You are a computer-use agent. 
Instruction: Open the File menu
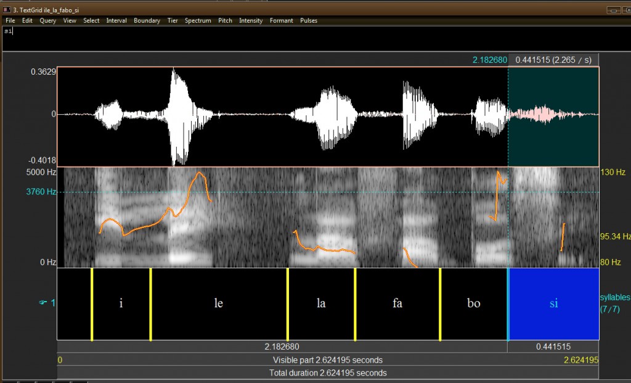coord(10,20)
